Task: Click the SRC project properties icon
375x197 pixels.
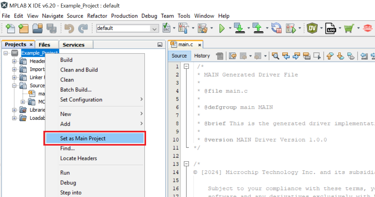Action: [167, 28]
